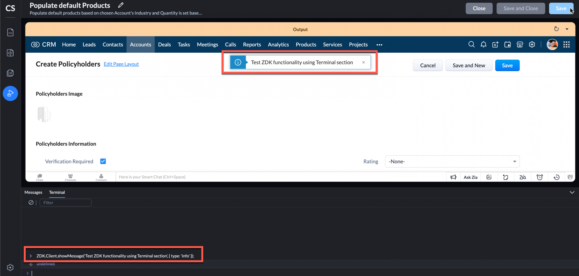The width and height of the screenshot is (579, 276).
Task: Open the Signals icon near Smart Chat
Action: 489,177
